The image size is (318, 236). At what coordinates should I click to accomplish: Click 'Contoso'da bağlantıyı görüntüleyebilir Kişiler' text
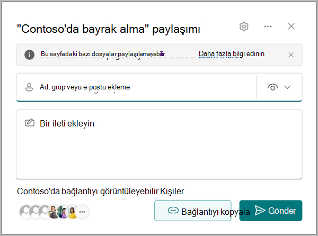tap(101, 191)
